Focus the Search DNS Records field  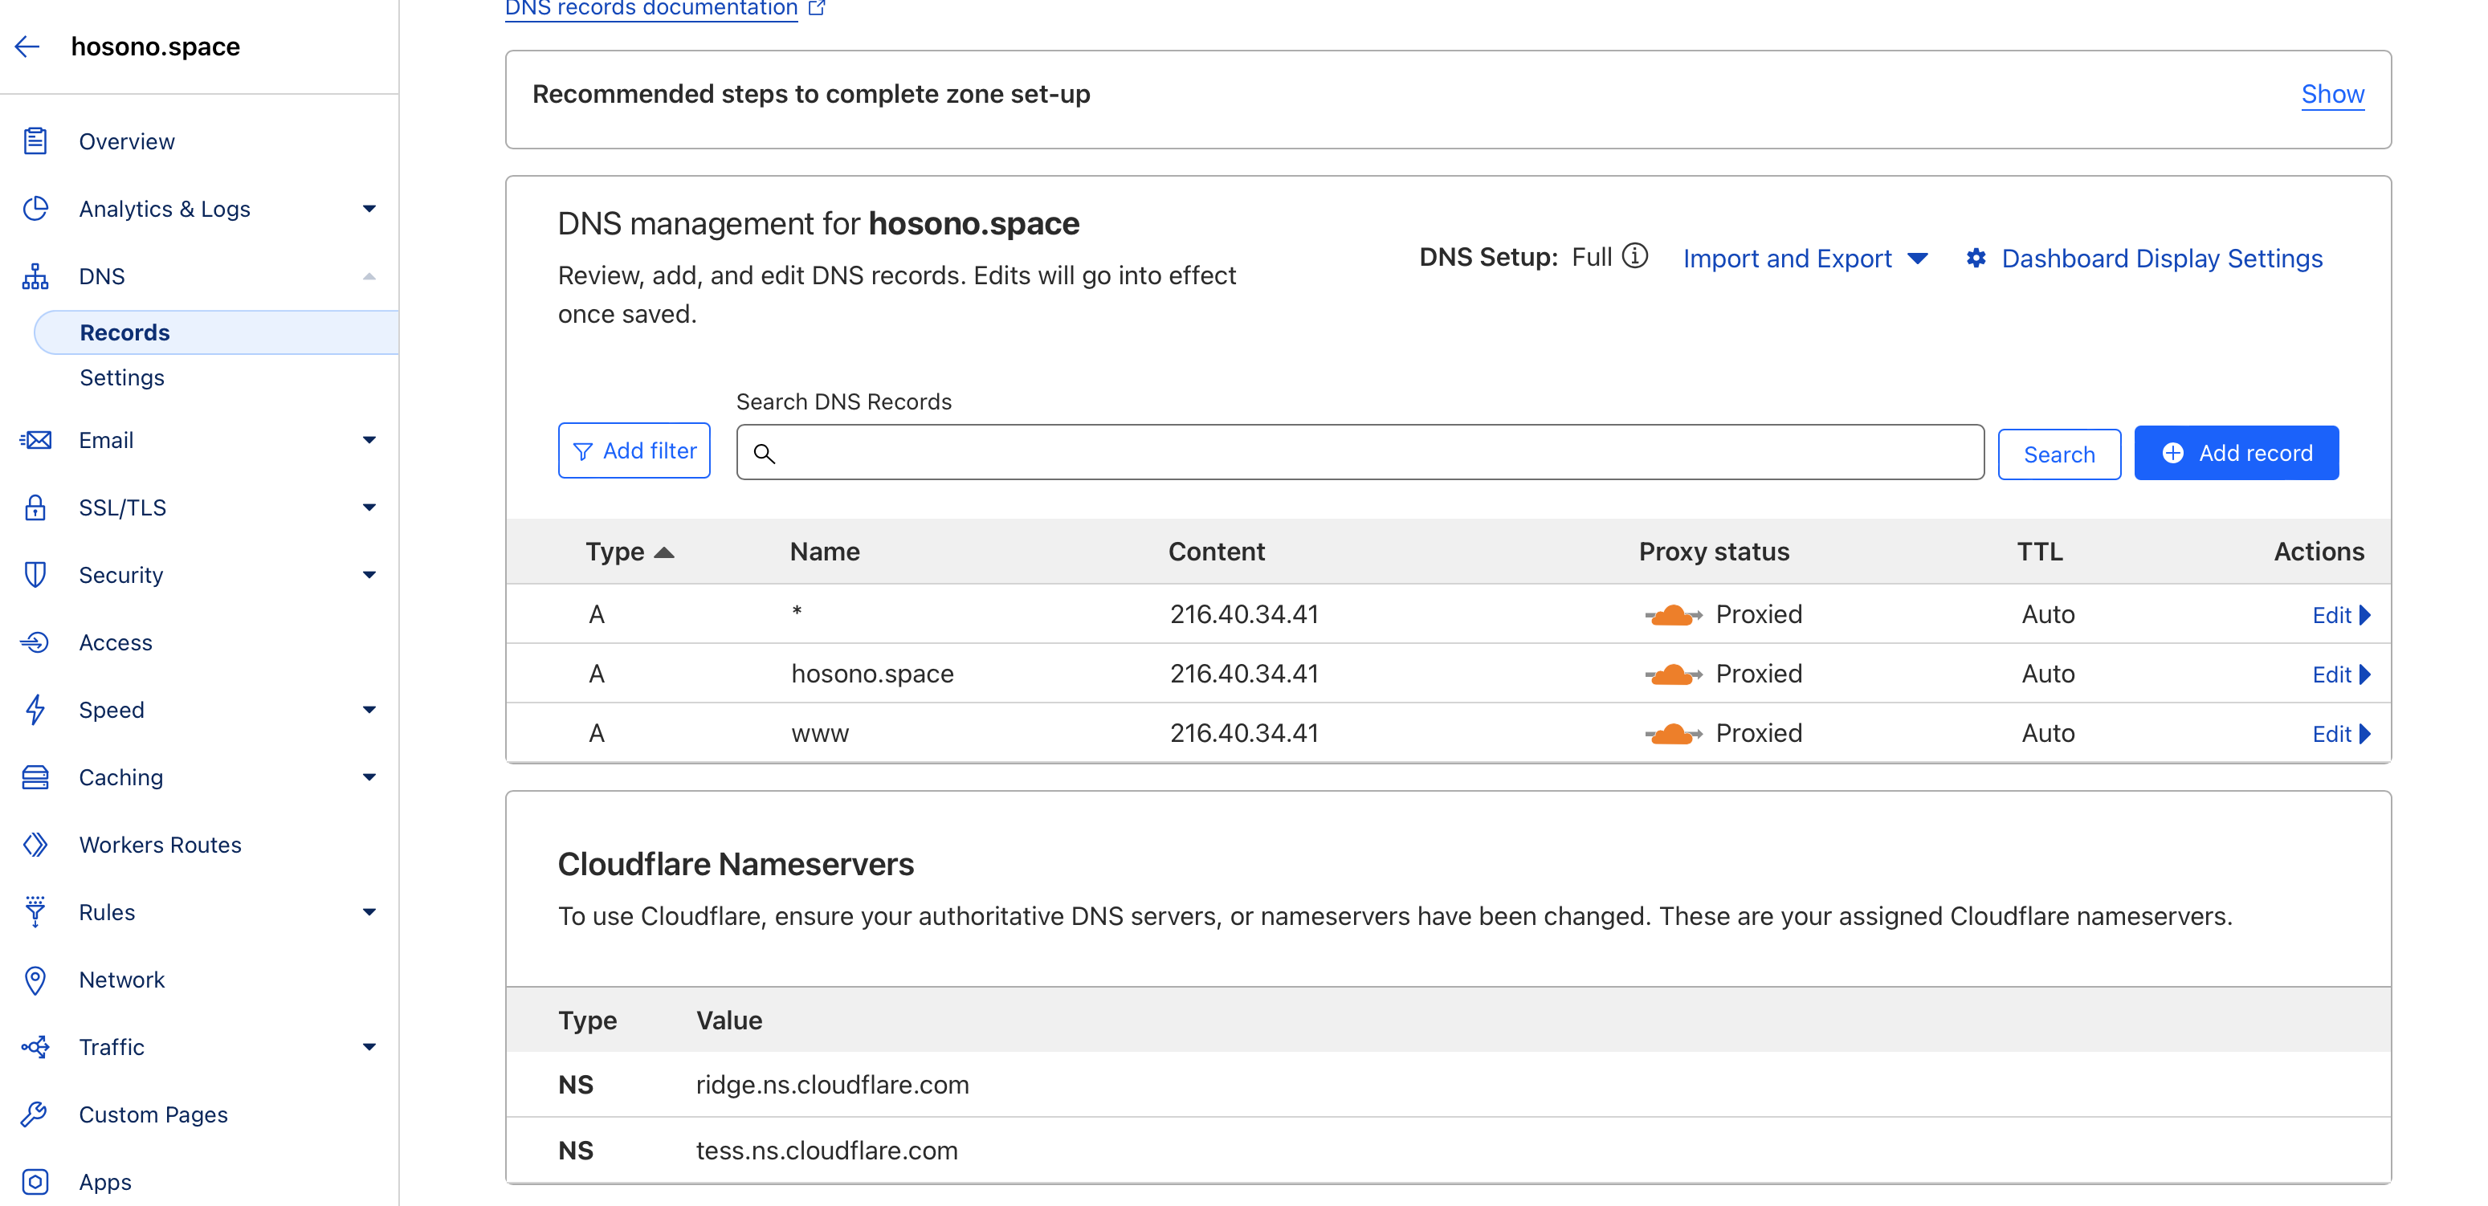coord(1360,452)
